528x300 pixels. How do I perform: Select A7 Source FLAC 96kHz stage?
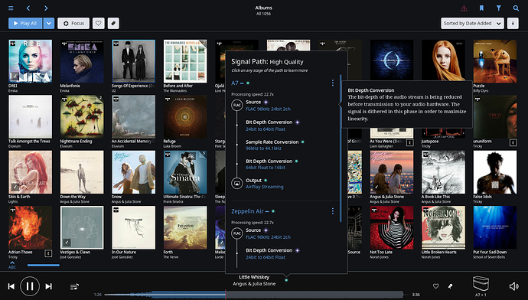pos(268,106)
